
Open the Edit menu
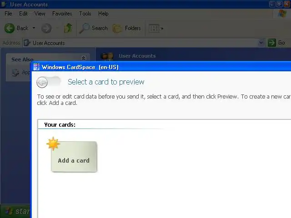(x=23, y=14)
